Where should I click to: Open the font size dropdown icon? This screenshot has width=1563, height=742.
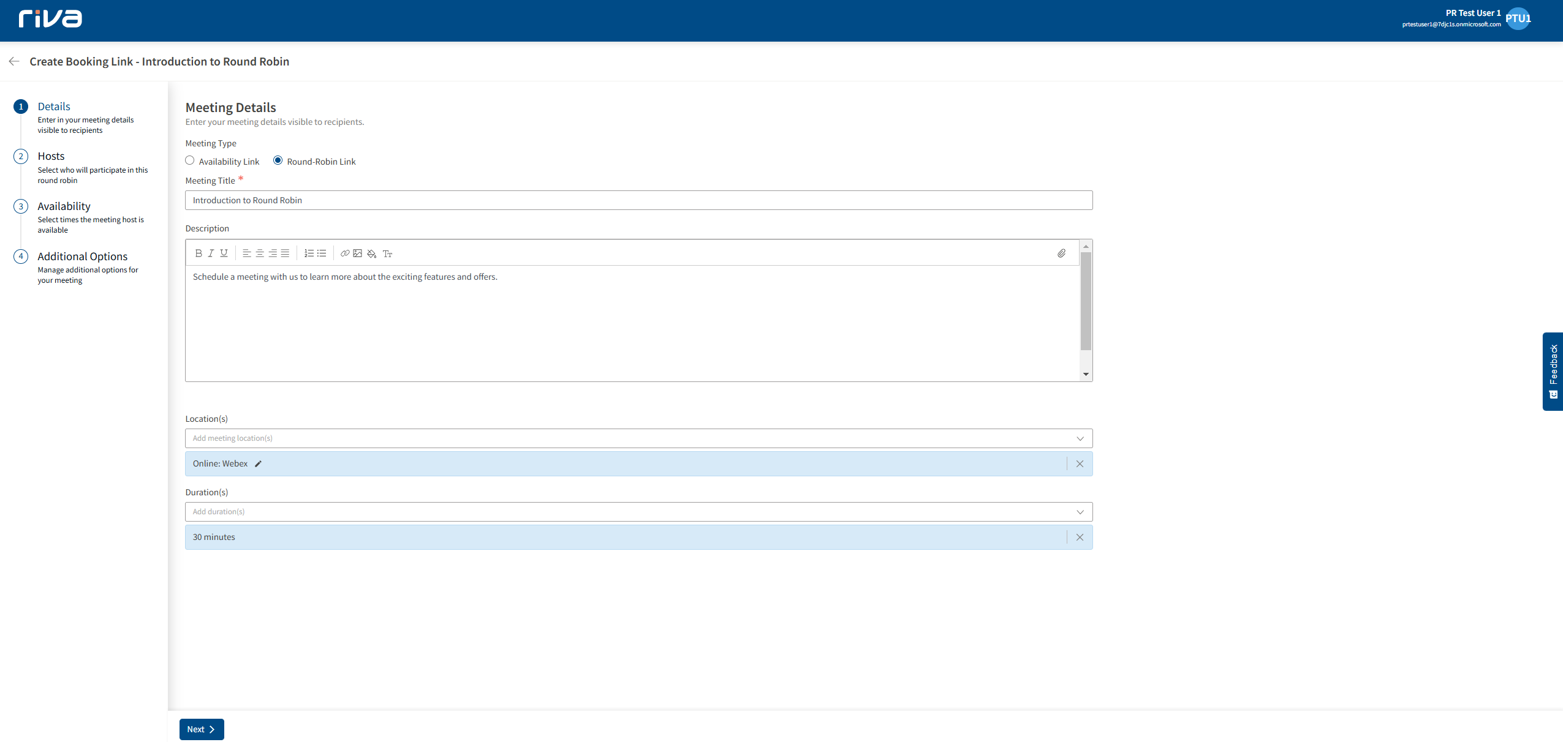coord(387,253)
